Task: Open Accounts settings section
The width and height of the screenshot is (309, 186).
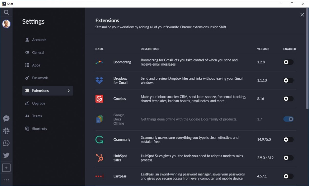Action: tap(48, 40)
